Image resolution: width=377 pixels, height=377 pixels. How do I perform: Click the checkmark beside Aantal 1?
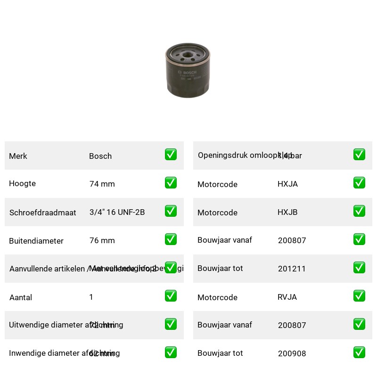click(171, 296)
